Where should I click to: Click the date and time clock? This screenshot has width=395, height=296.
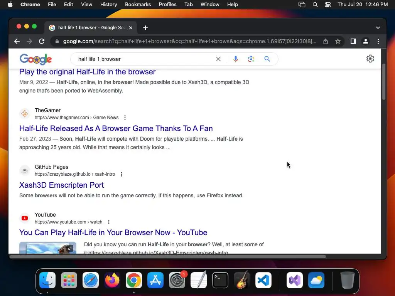pyautogui.click(x=363, y=5)
